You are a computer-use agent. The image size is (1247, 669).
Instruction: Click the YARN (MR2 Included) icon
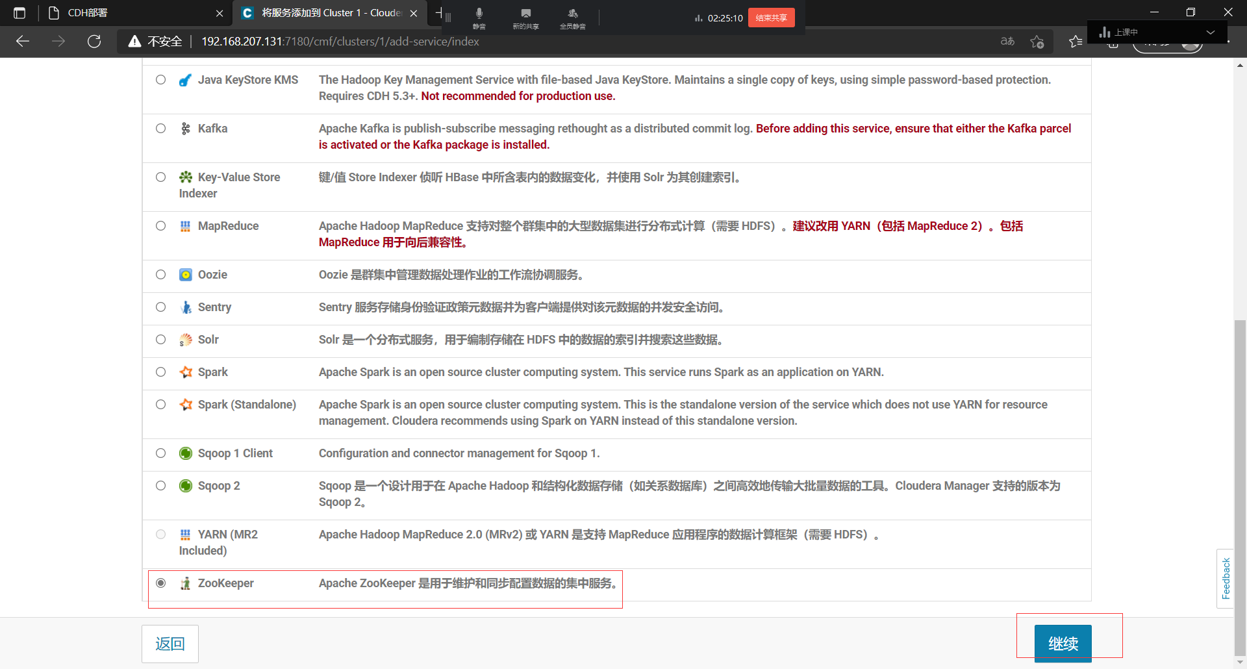pos(186,535)
